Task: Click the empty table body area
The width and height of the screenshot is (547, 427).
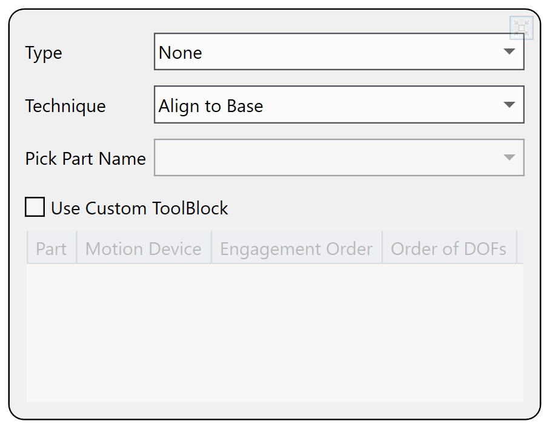Action: click(x=274, y=332)
